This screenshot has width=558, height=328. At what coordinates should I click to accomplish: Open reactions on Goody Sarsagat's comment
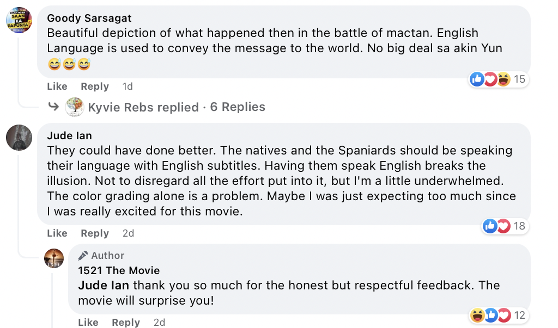[498, 79]
